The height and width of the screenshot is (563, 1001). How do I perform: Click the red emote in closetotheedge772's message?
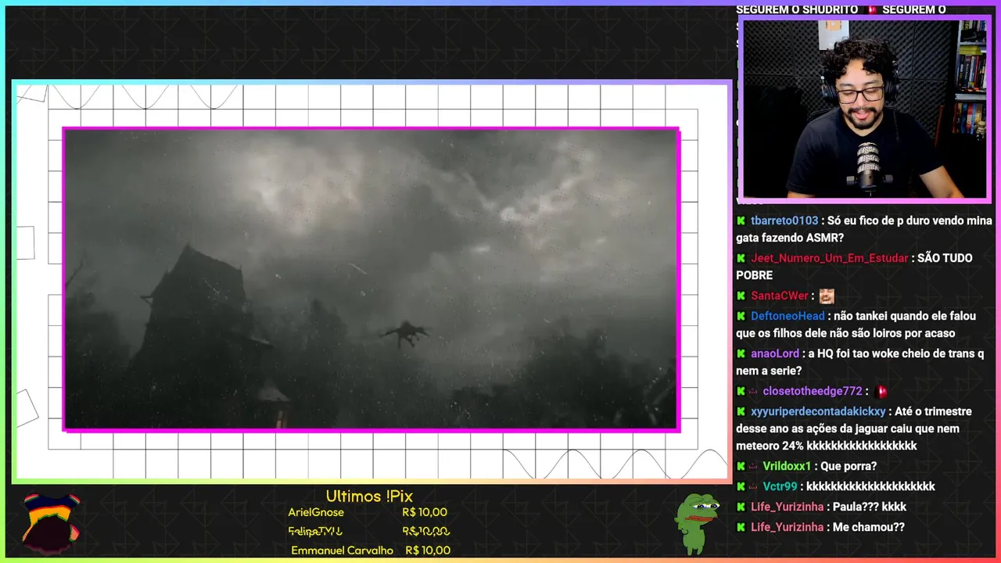[881, 392]
